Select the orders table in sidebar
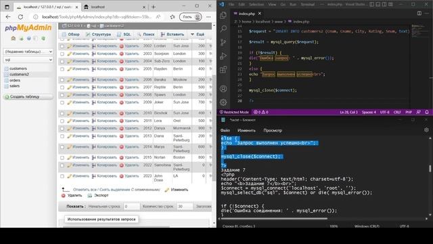Image resolution: width=433 pixels, height=244 pixels. pyautogui.click(x=15, y=80)
